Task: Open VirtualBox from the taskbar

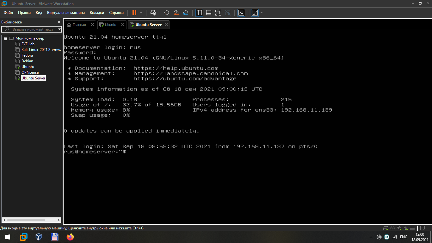Action: point(39,237)
